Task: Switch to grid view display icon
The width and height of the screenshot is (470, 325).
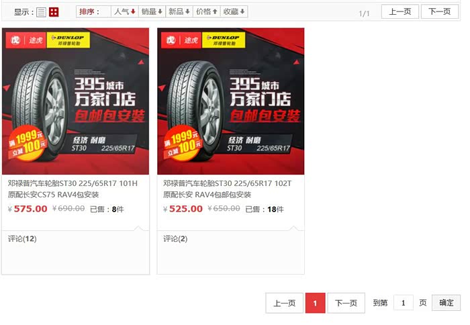Action: [54, 12]
